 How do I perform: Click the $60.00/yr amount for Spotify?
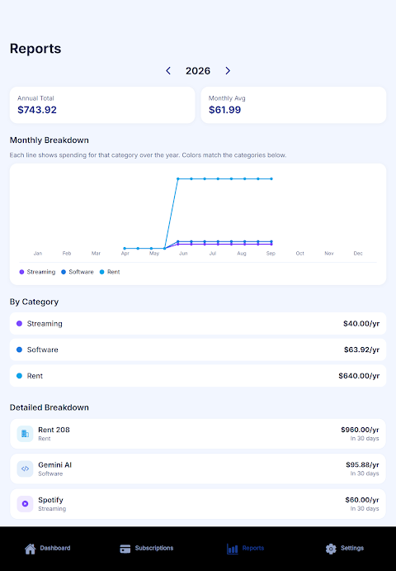(362, 500)
